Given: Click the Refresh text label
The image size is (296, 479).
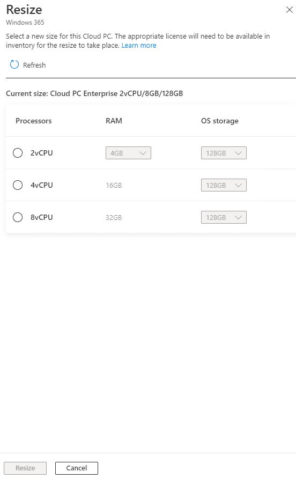Looking at the screenshot, I should [x=34, y=65].
